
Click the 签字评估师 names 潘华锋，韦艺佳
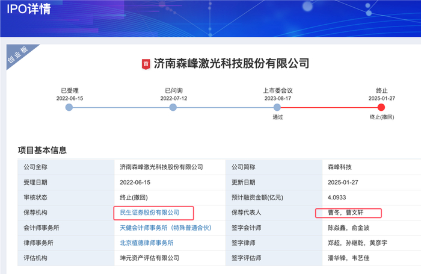tap(348, 258)
